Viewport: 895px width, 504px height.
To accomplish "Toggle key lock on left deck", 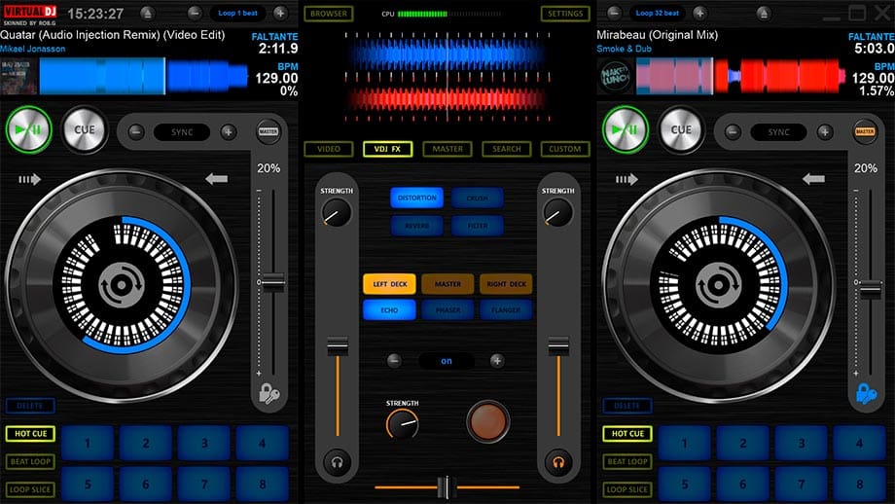I will (x=268, y=394).
